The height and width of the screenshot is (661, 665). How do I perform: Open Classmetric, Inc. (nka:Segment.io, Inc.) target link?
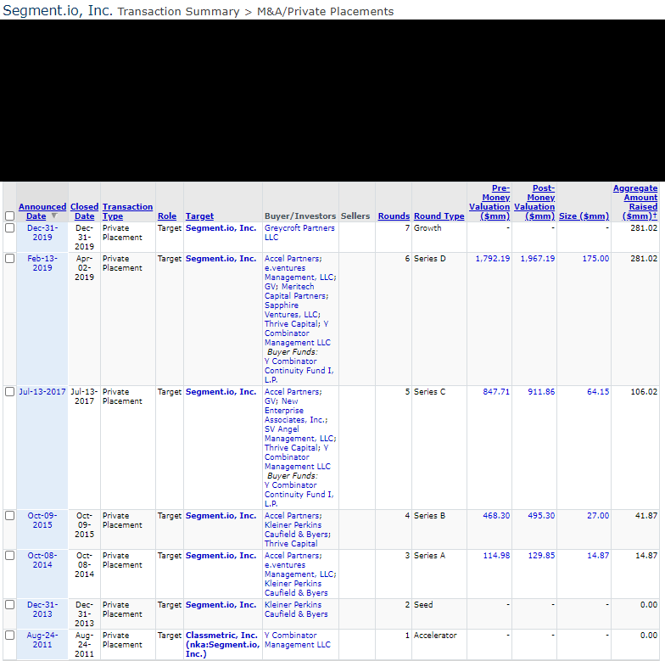click(x=222, y=645)
